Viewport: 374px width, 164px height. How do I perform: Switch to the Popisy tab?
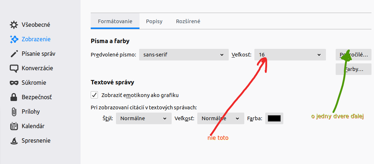(154, 21)
